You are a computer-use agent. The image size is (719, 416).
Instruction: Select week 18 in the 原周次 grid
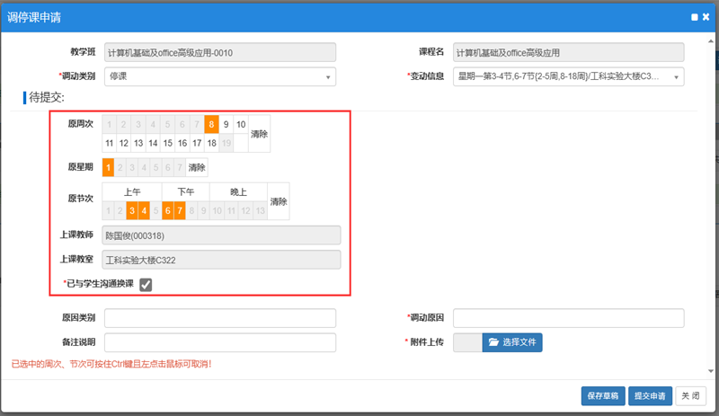point(212,143)
